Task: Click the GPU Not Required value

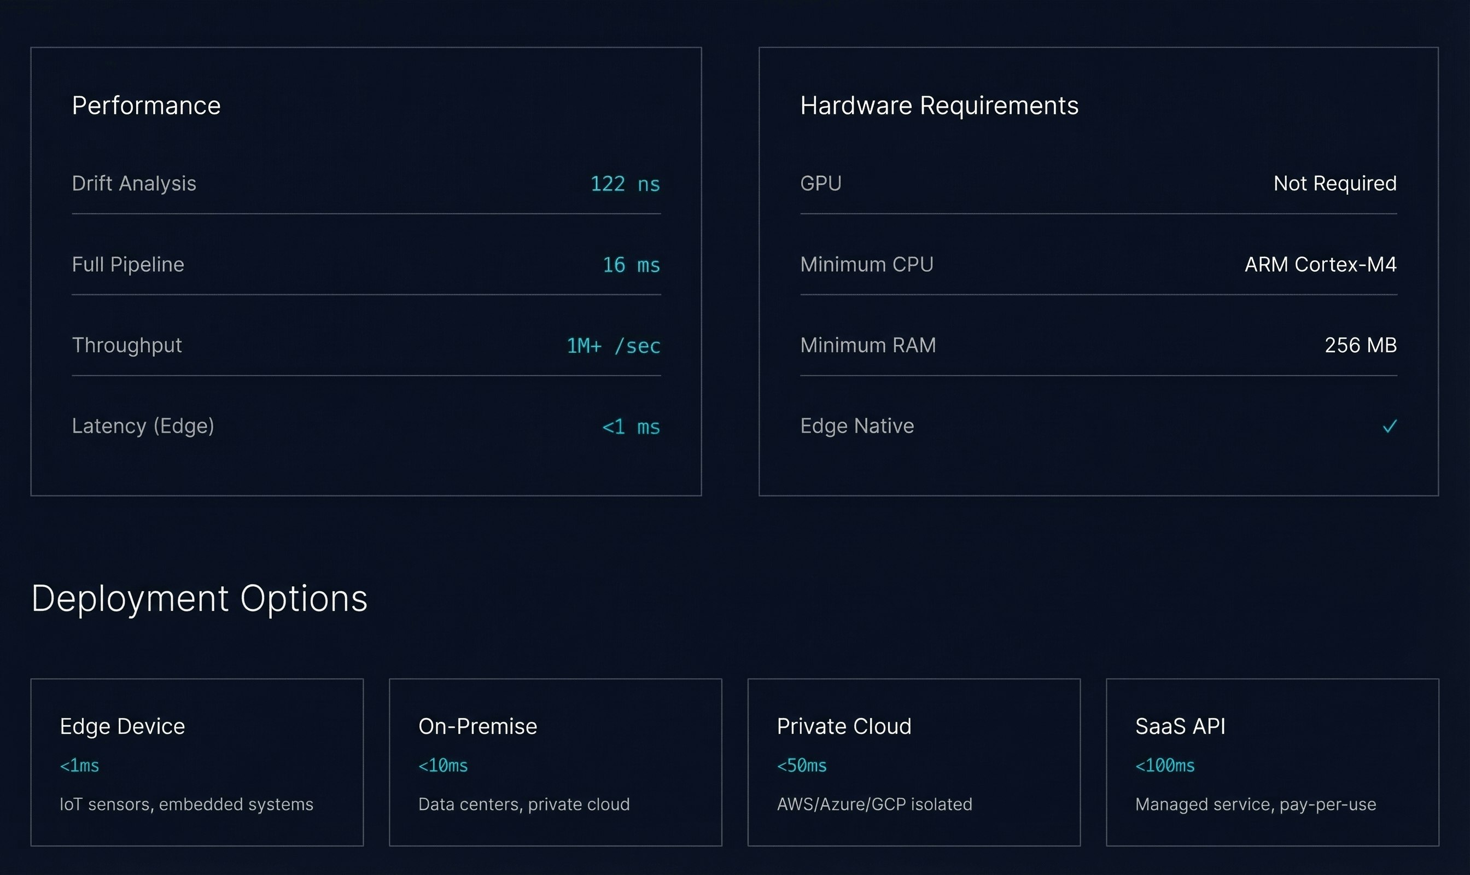Action: [x=1334, y=183]
